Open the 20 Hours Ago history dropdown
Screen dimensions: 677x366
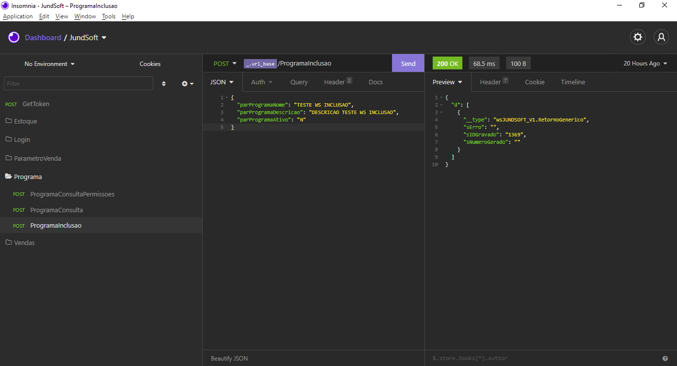click(645, 63)
